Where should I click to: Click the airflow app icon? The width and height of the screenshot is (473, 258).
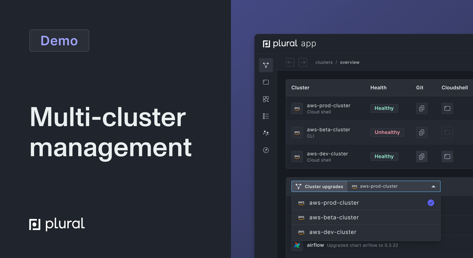pos(297,245)
